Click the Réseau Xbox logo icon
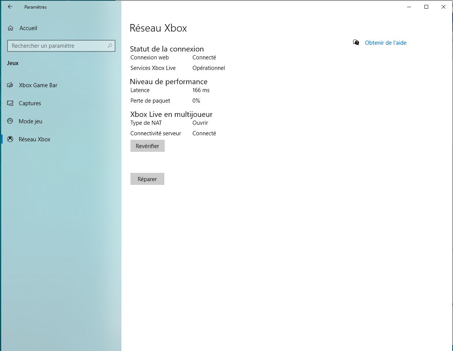Viewport: 453px width, 351px height. point(11,139)
